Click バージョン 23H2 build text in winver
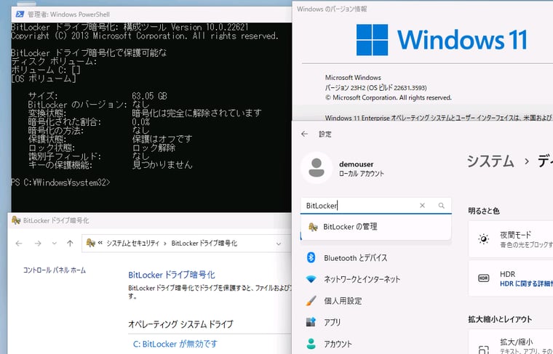The height and width of the screenshot is (354, 553). [x=376, y=88]
